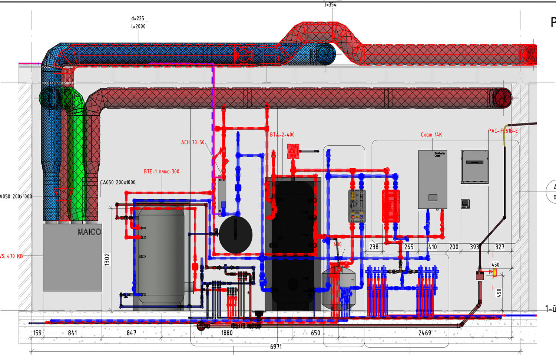556x355 pixels.
Task: Select the АСН 70-50 annotation text
Action: click(x=193, y=142)
